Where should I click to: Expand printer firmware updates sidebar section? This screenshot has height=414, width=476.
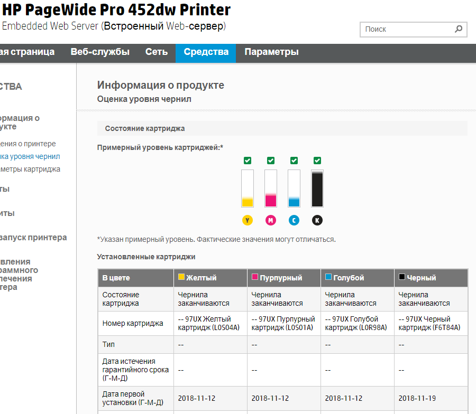pos(19,274)
